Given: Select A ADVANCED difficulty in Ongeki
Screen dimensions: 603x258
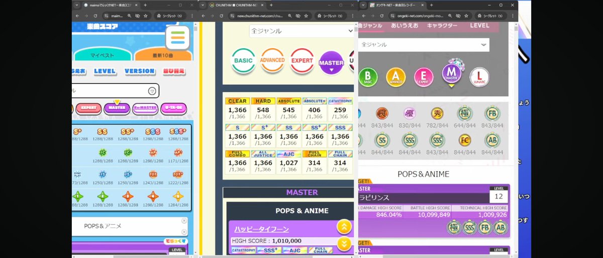Looking at the screenshot, I should coord(395,77).
